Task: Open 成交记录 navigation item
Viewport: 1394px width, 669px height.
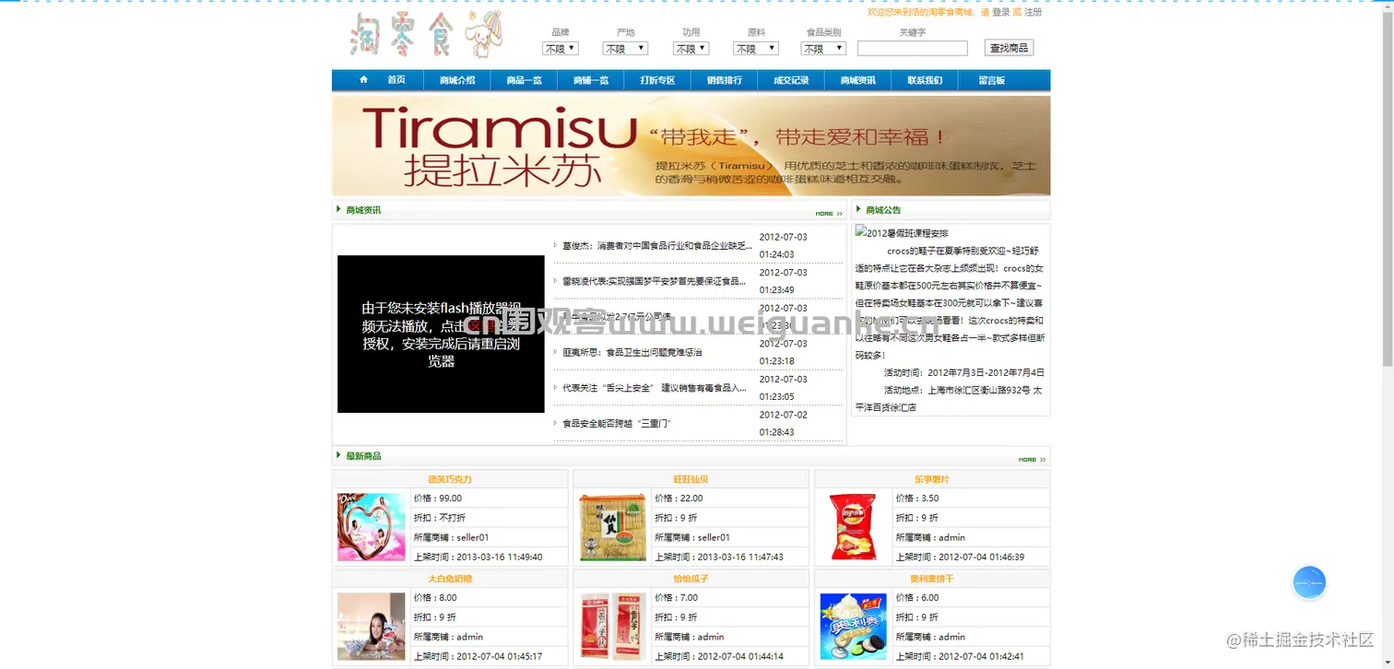Action: 791,80
